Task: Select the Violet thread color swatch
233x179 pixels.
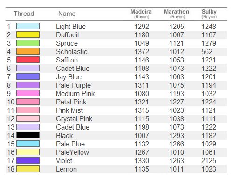Action: pyautogui.click(x=28, y=160)
